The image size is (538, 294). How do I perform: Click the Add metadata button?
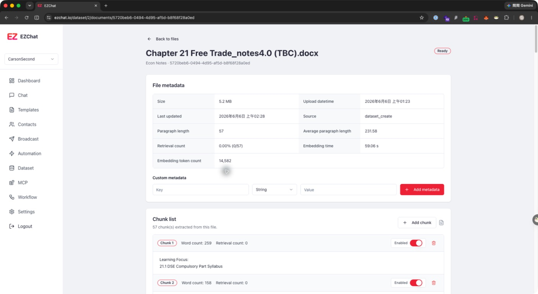422,189
